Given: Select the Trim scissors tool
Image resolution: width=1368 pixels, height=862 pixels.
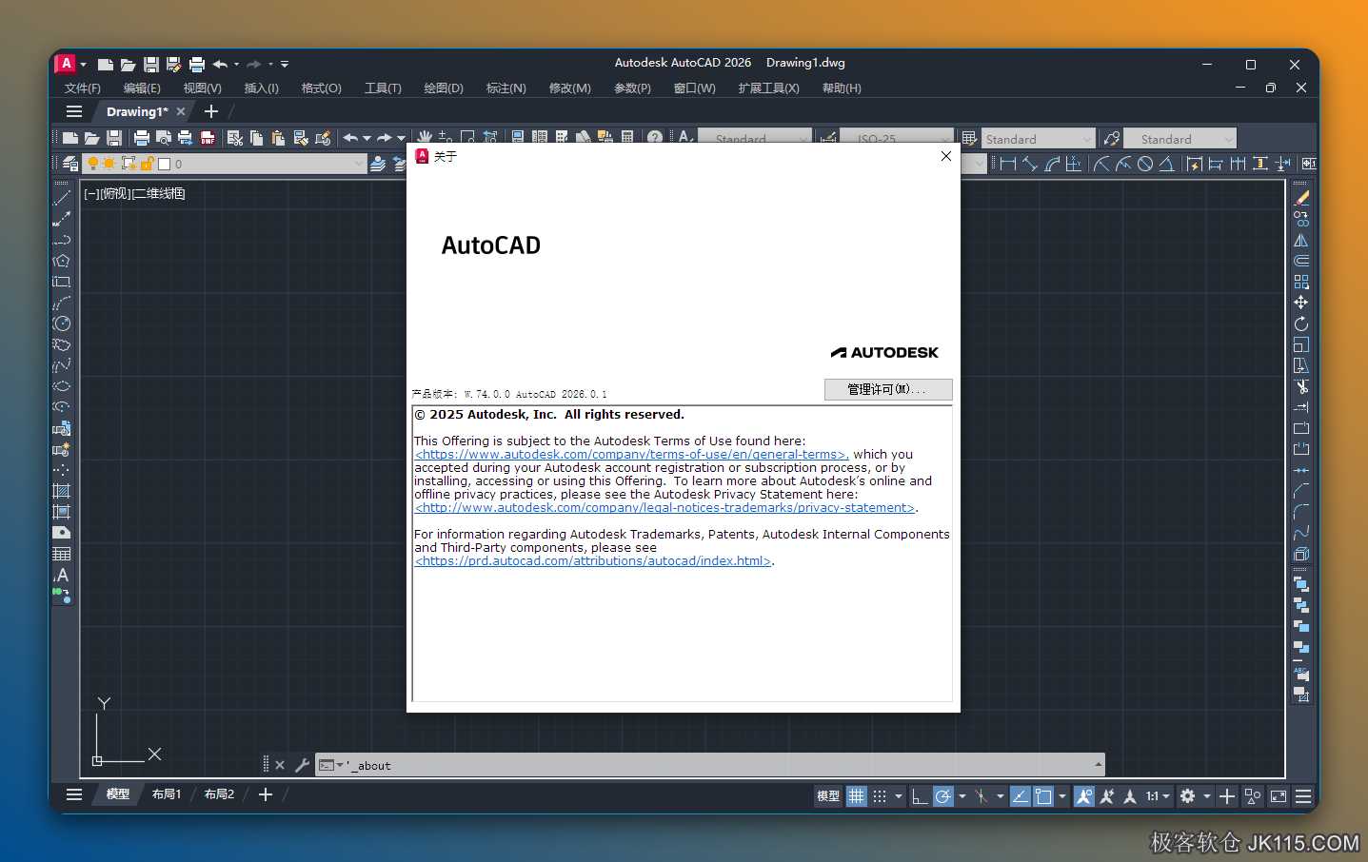Looking at the screenshot, I should pyautogui.click(x=1301, y=386).
